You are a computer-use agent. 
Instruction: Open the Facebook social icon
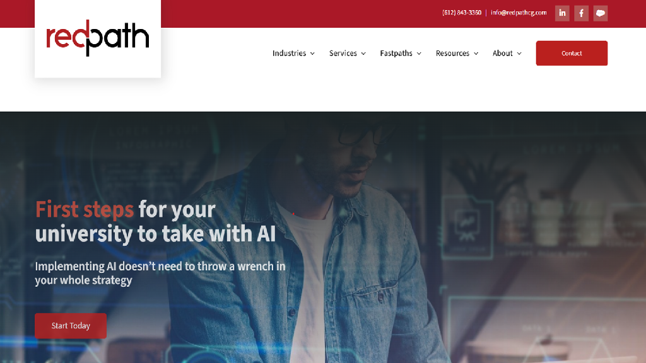pyautogui.click(x=581, y=13)
